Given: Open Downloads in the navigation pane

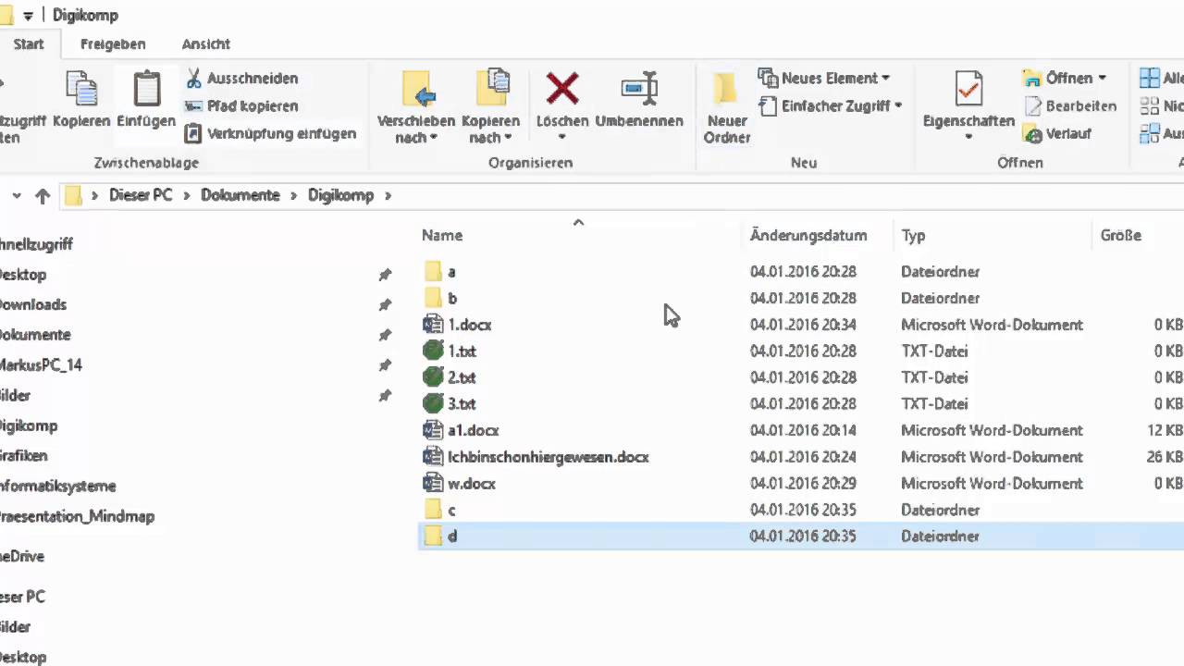Looking at the screenshot, I should [x=32, y=304].
